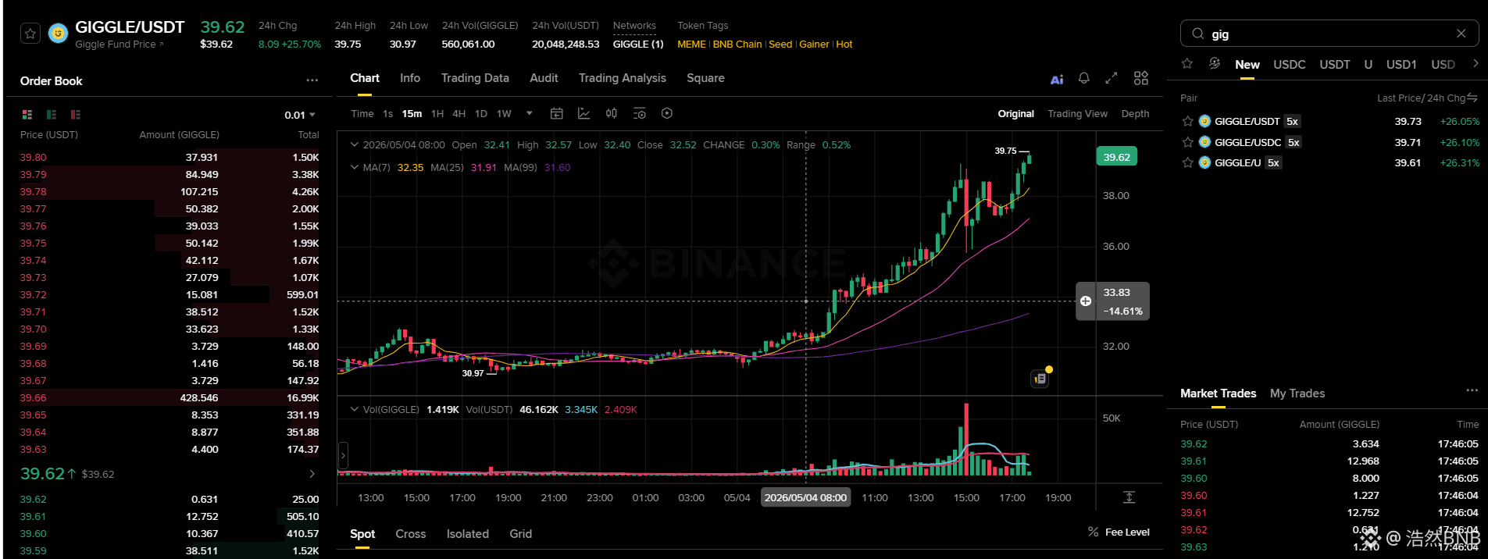Show sell orders only order book view
Image resolution: width=1488 pixels, height=559 pixels.
76,115
